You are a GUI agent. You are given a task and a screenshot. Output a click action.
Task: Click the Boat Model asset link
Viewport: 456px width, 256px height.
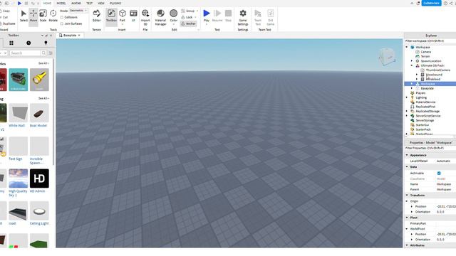38,126
